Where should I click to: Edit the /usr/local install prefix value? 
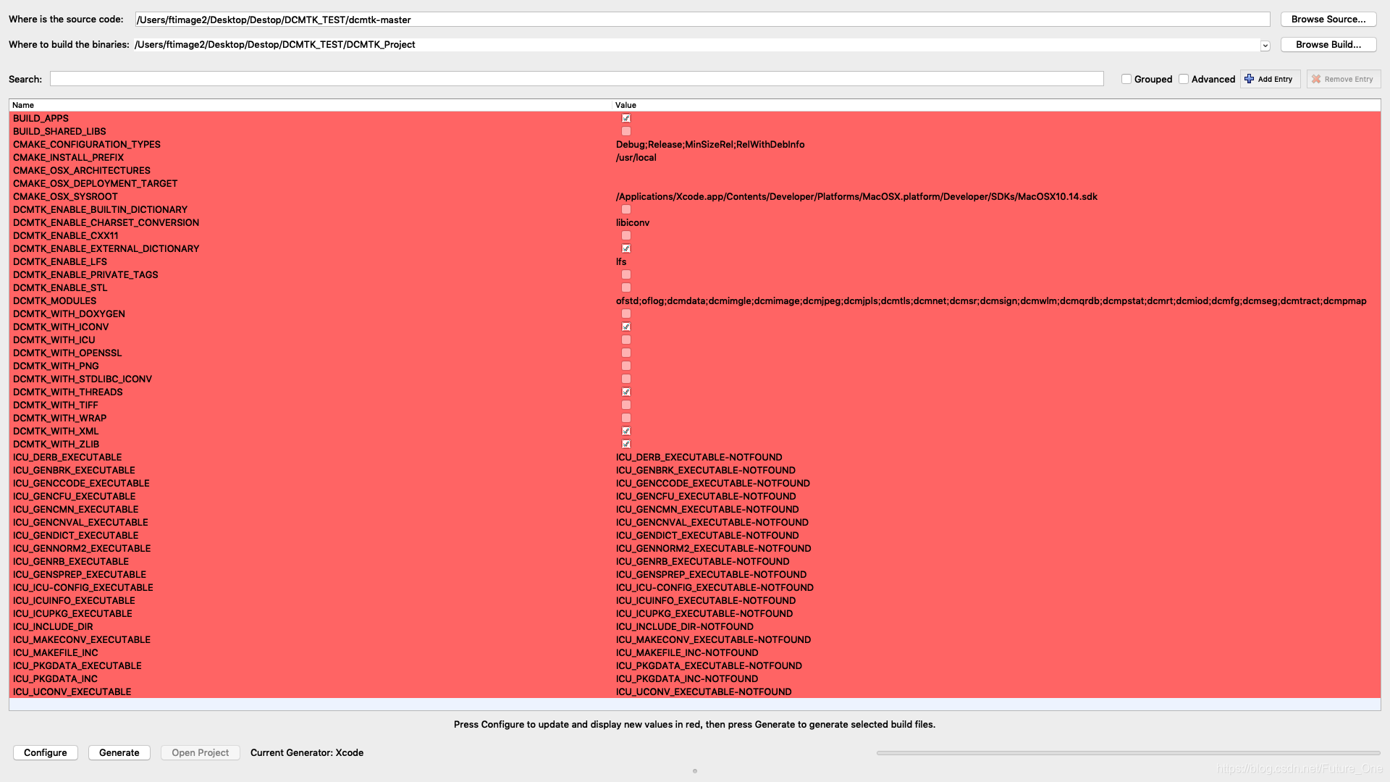(x=636, y=157)
